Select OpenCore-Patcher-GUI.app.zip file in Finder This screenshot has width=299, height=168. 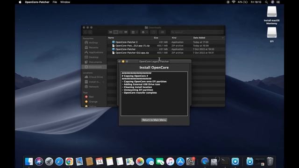click(x=166, y=53)
